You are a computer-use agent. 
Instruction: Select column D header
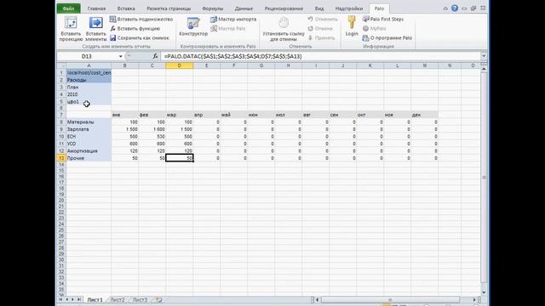coord(180,65)
